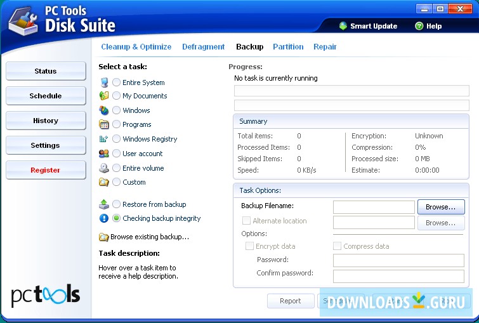
Task: Close the Disk Suite window
Action: point(461,9)
